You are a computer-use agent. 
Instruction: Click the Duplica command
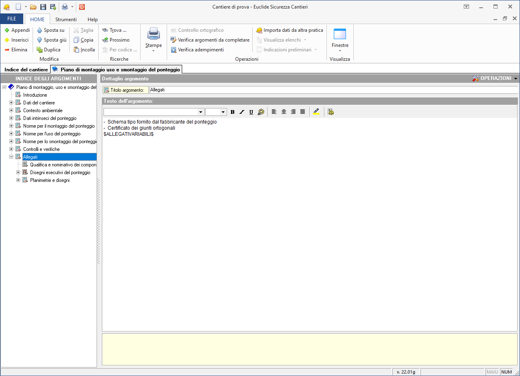click(48, 50)
